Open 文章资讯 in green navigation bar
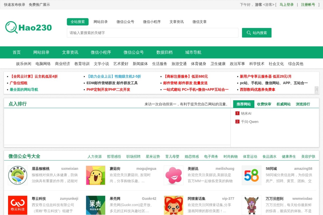The image size is (323, 215). [x=70, y=52]
